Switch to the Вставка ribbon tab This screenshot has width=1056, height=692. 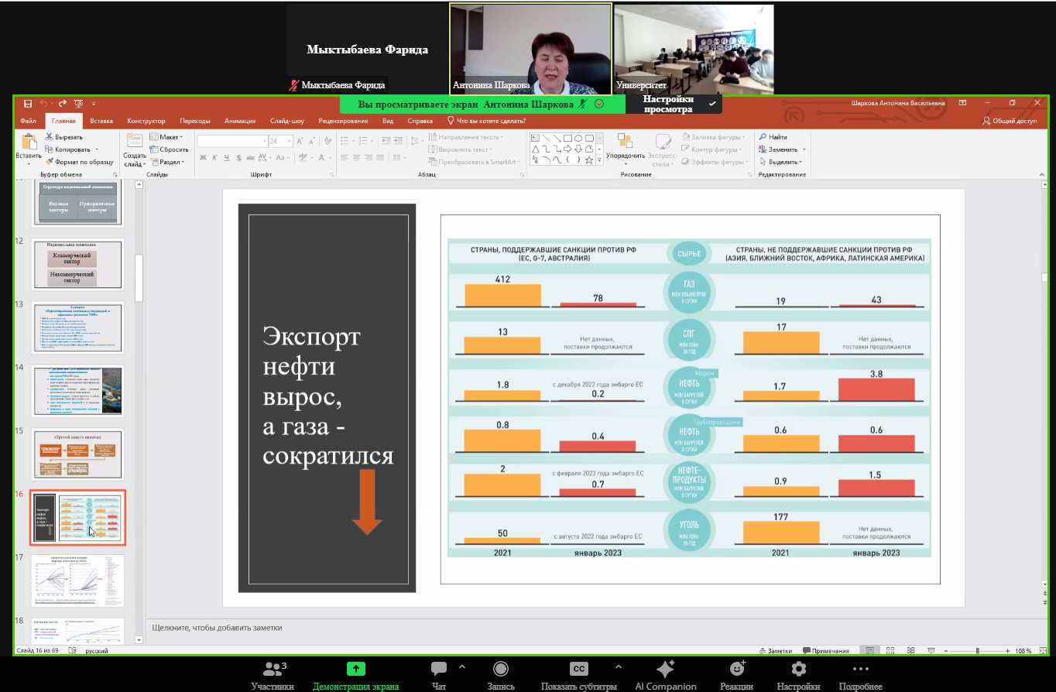coord(101,121)
